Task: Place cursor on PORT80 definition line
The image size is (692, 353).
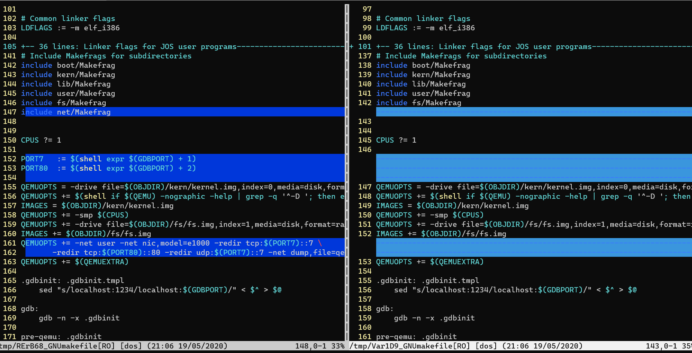Action: click(x=108, y=168)
